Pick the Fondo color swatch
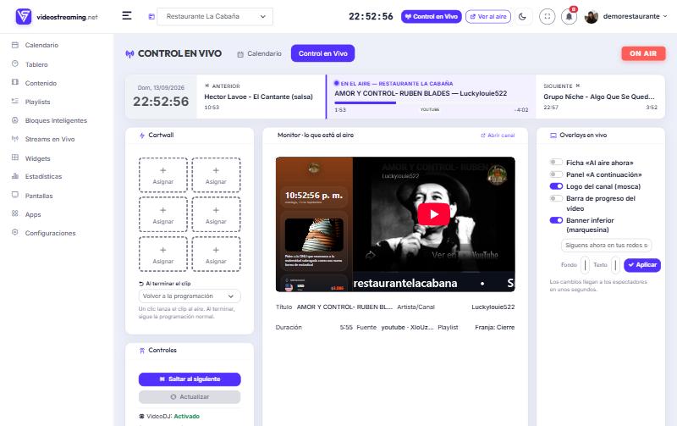The image size is (677, 426). 585,265
